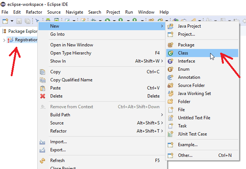Image resolution: width=246 pixels, height=169 pixels.
Task: Click the Save toolbar icon
Action: pos(19,21)
